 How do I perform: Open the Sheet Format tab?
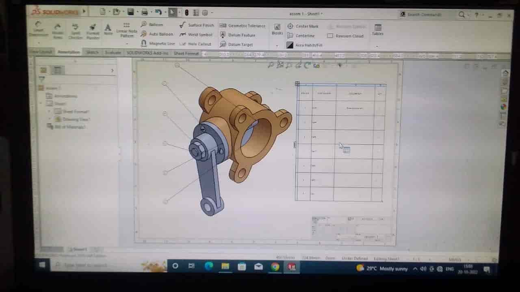click(x=186, y=54)
